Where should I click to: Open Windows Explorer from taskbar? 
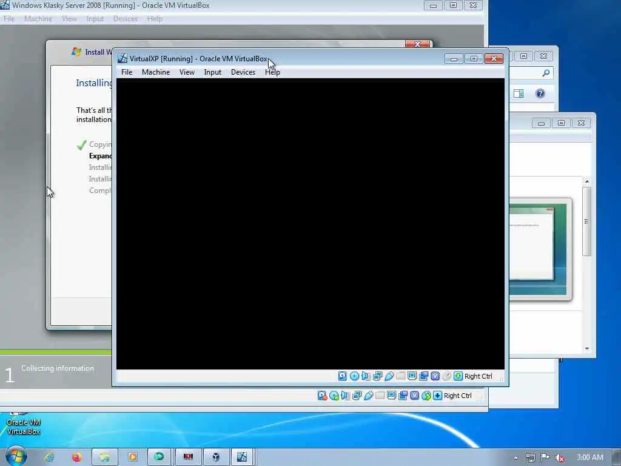[x=104, y=458]
